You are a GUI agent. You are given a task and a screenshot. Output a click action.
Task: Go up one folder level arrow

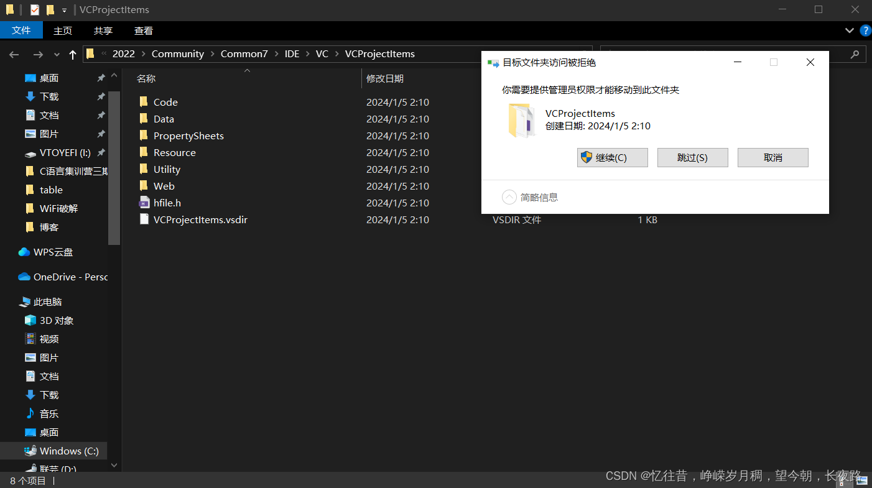point(73,55)
